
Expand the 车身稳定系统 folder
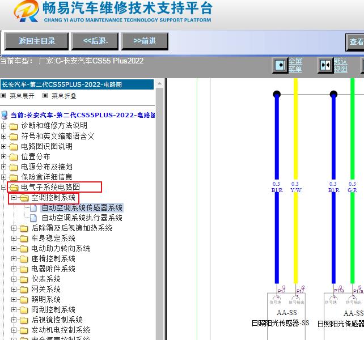(14, 239)
